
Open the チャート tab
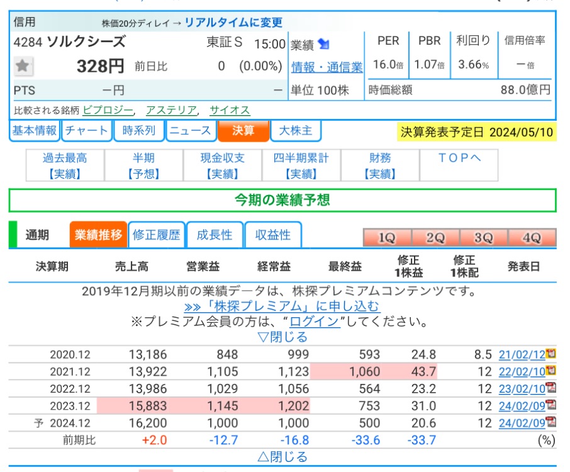click(x=87, y=130)
